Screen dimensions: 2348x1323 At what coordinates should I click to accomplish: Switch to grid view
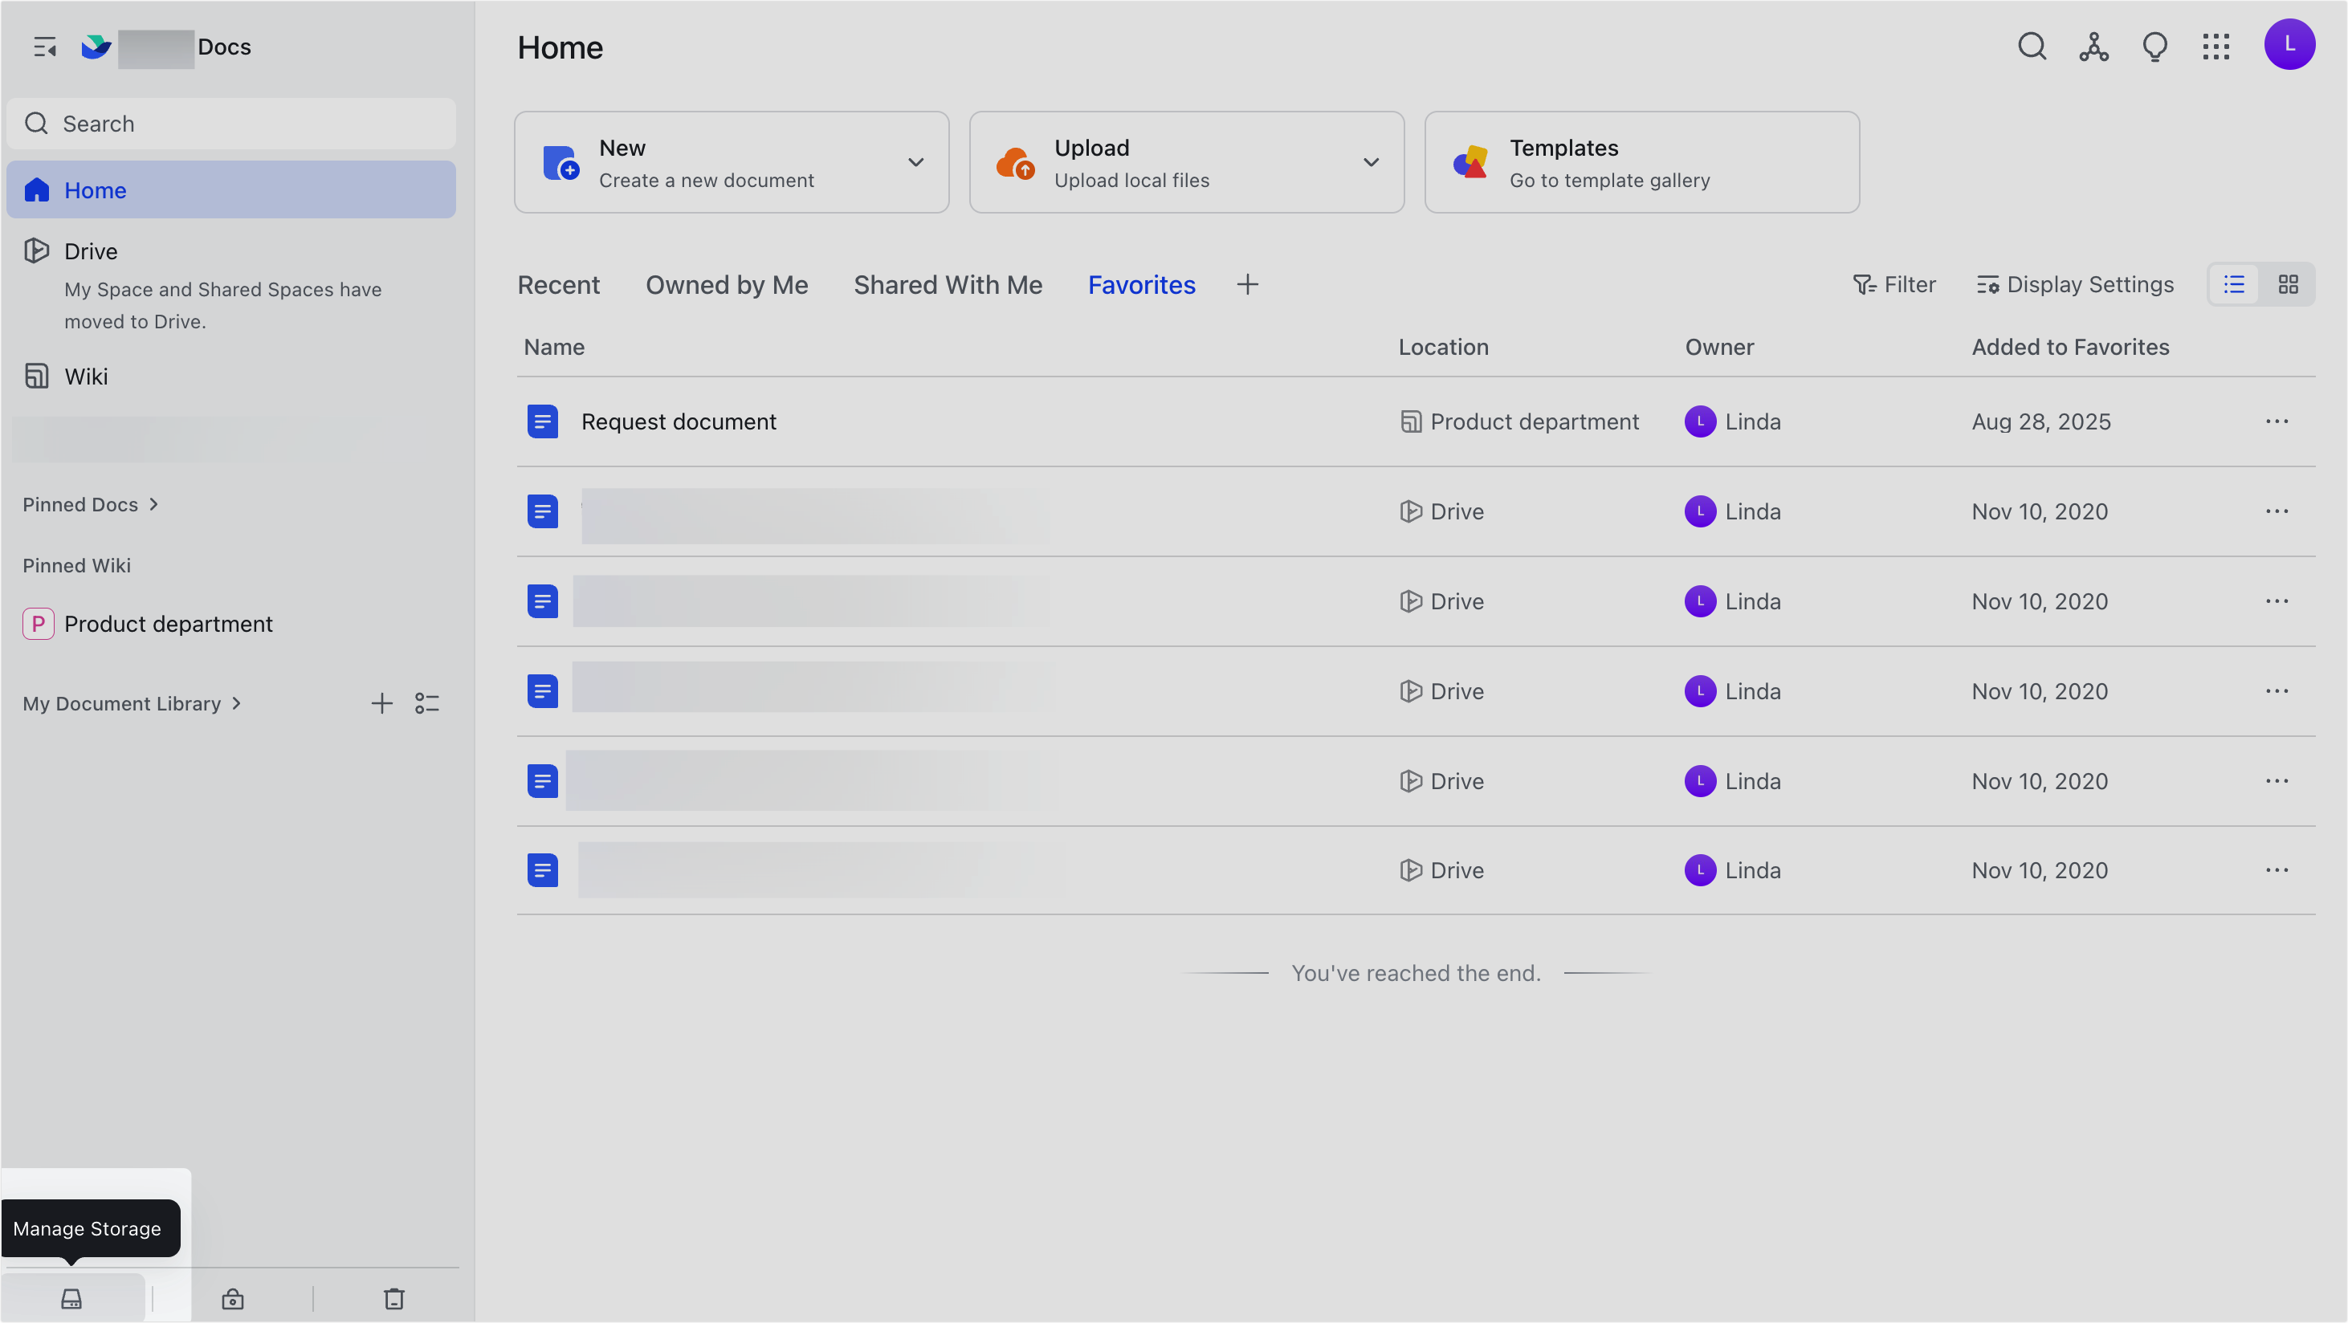(2287, 284)
